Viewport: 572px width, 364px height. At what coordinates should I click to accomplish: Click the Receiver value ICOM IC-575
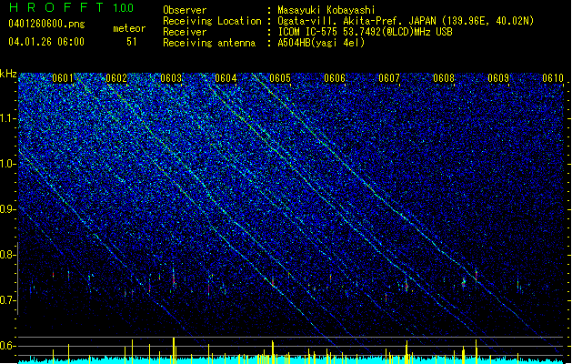[308, 32]
